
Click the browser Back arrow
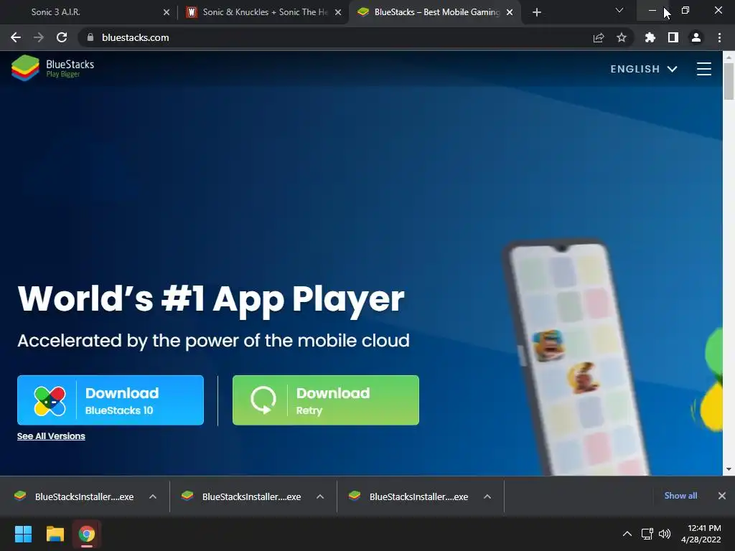click(x=16, y=37)
